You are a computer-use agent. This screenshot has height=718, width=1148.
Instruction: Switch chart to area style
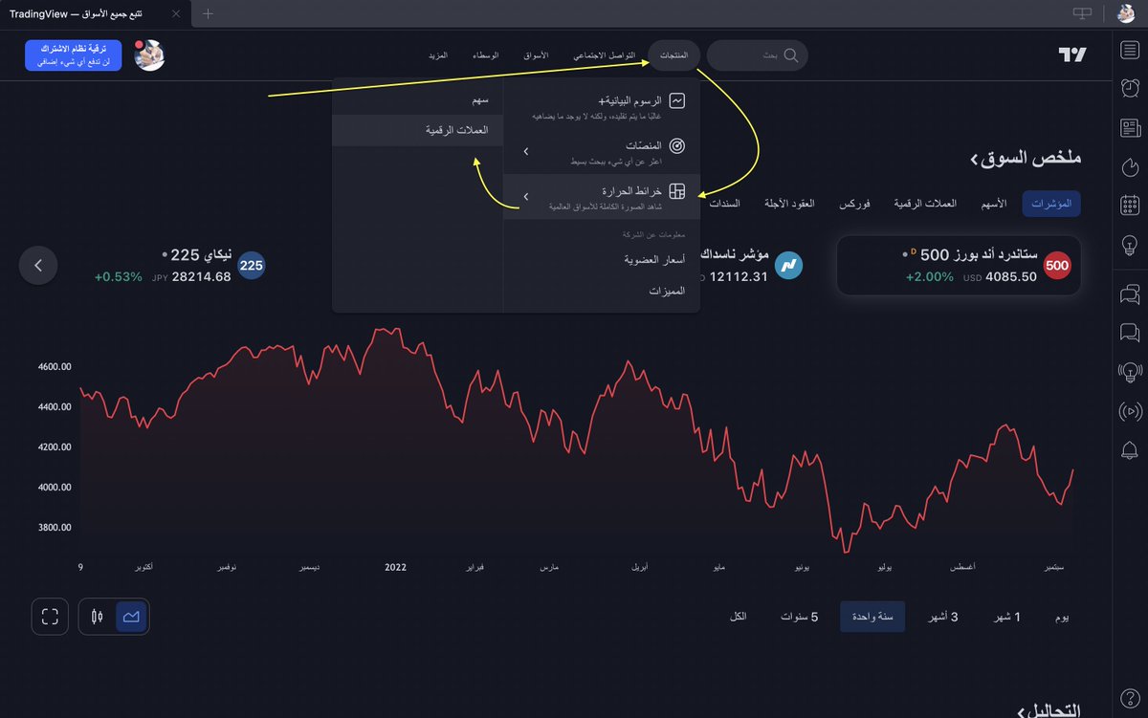pyautogui.click(x=131, y=617)
